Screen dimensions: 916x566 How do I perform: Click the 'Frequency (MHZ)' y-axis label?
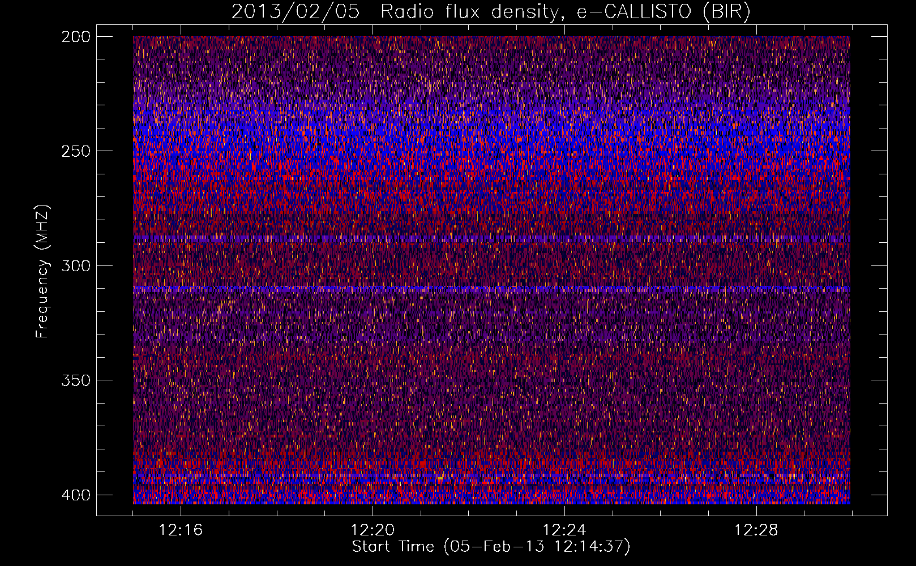[x=42, y=271]
